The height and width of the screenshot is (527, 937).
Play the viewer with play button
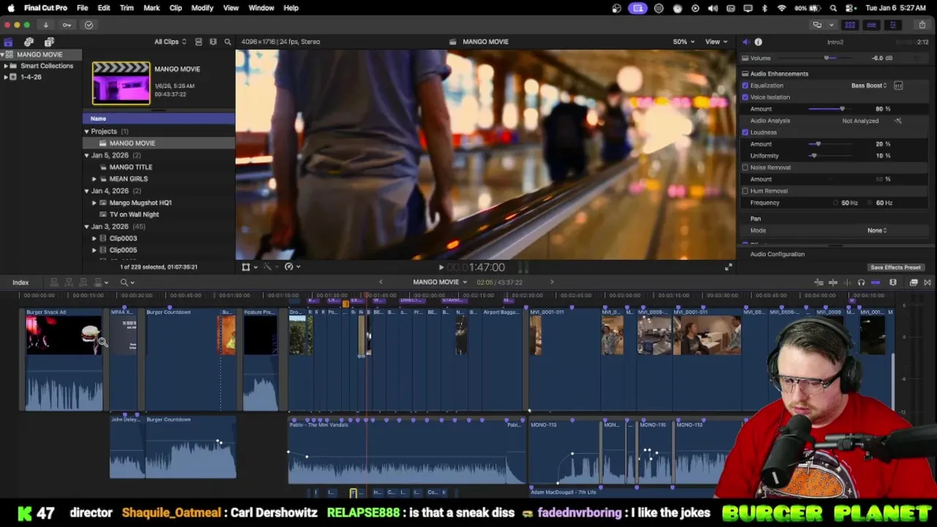pos(441,268)
